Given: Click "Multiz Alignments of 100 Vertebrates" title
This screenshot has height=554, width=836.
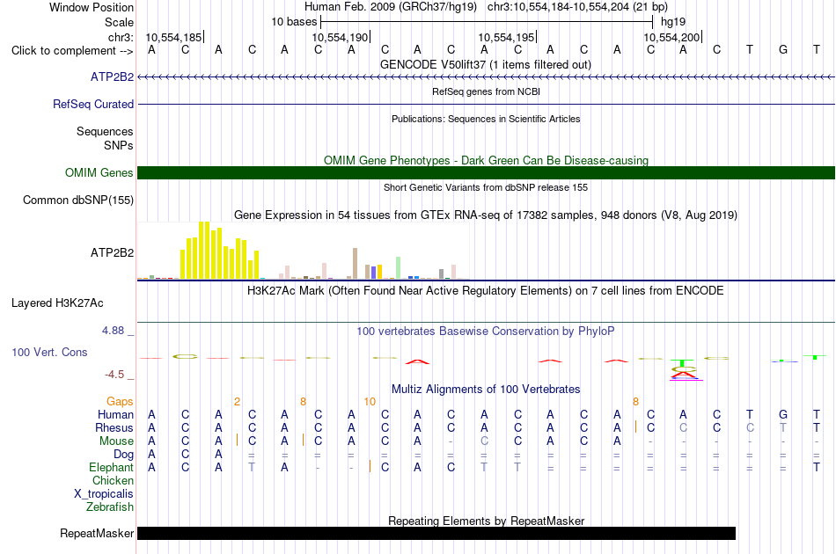Looking at the screenshot, I should point(486,390).
